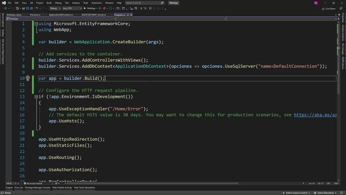Place cursor on line 8 AddDbContext code
346x195 pixels.
(x=183, y=66)
